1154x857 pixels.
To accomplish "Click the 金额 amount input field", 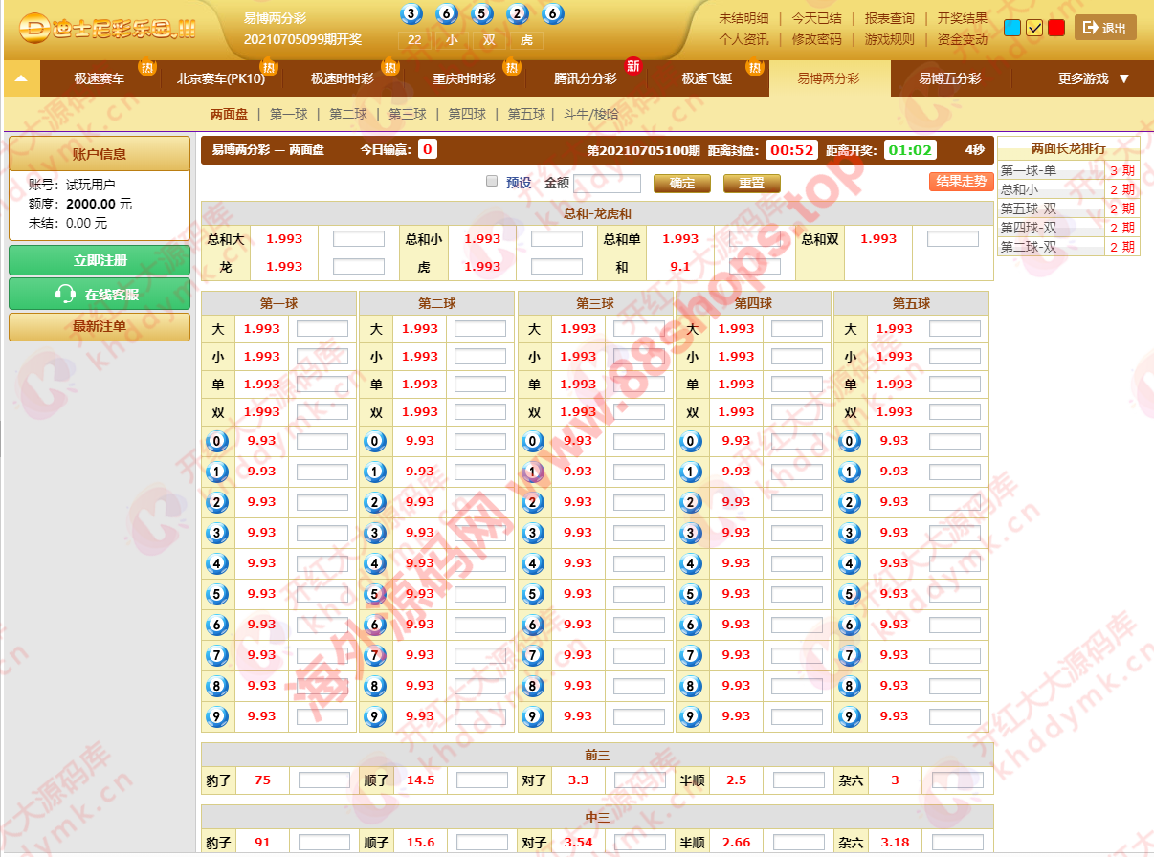I will click(x=607, y=183).
